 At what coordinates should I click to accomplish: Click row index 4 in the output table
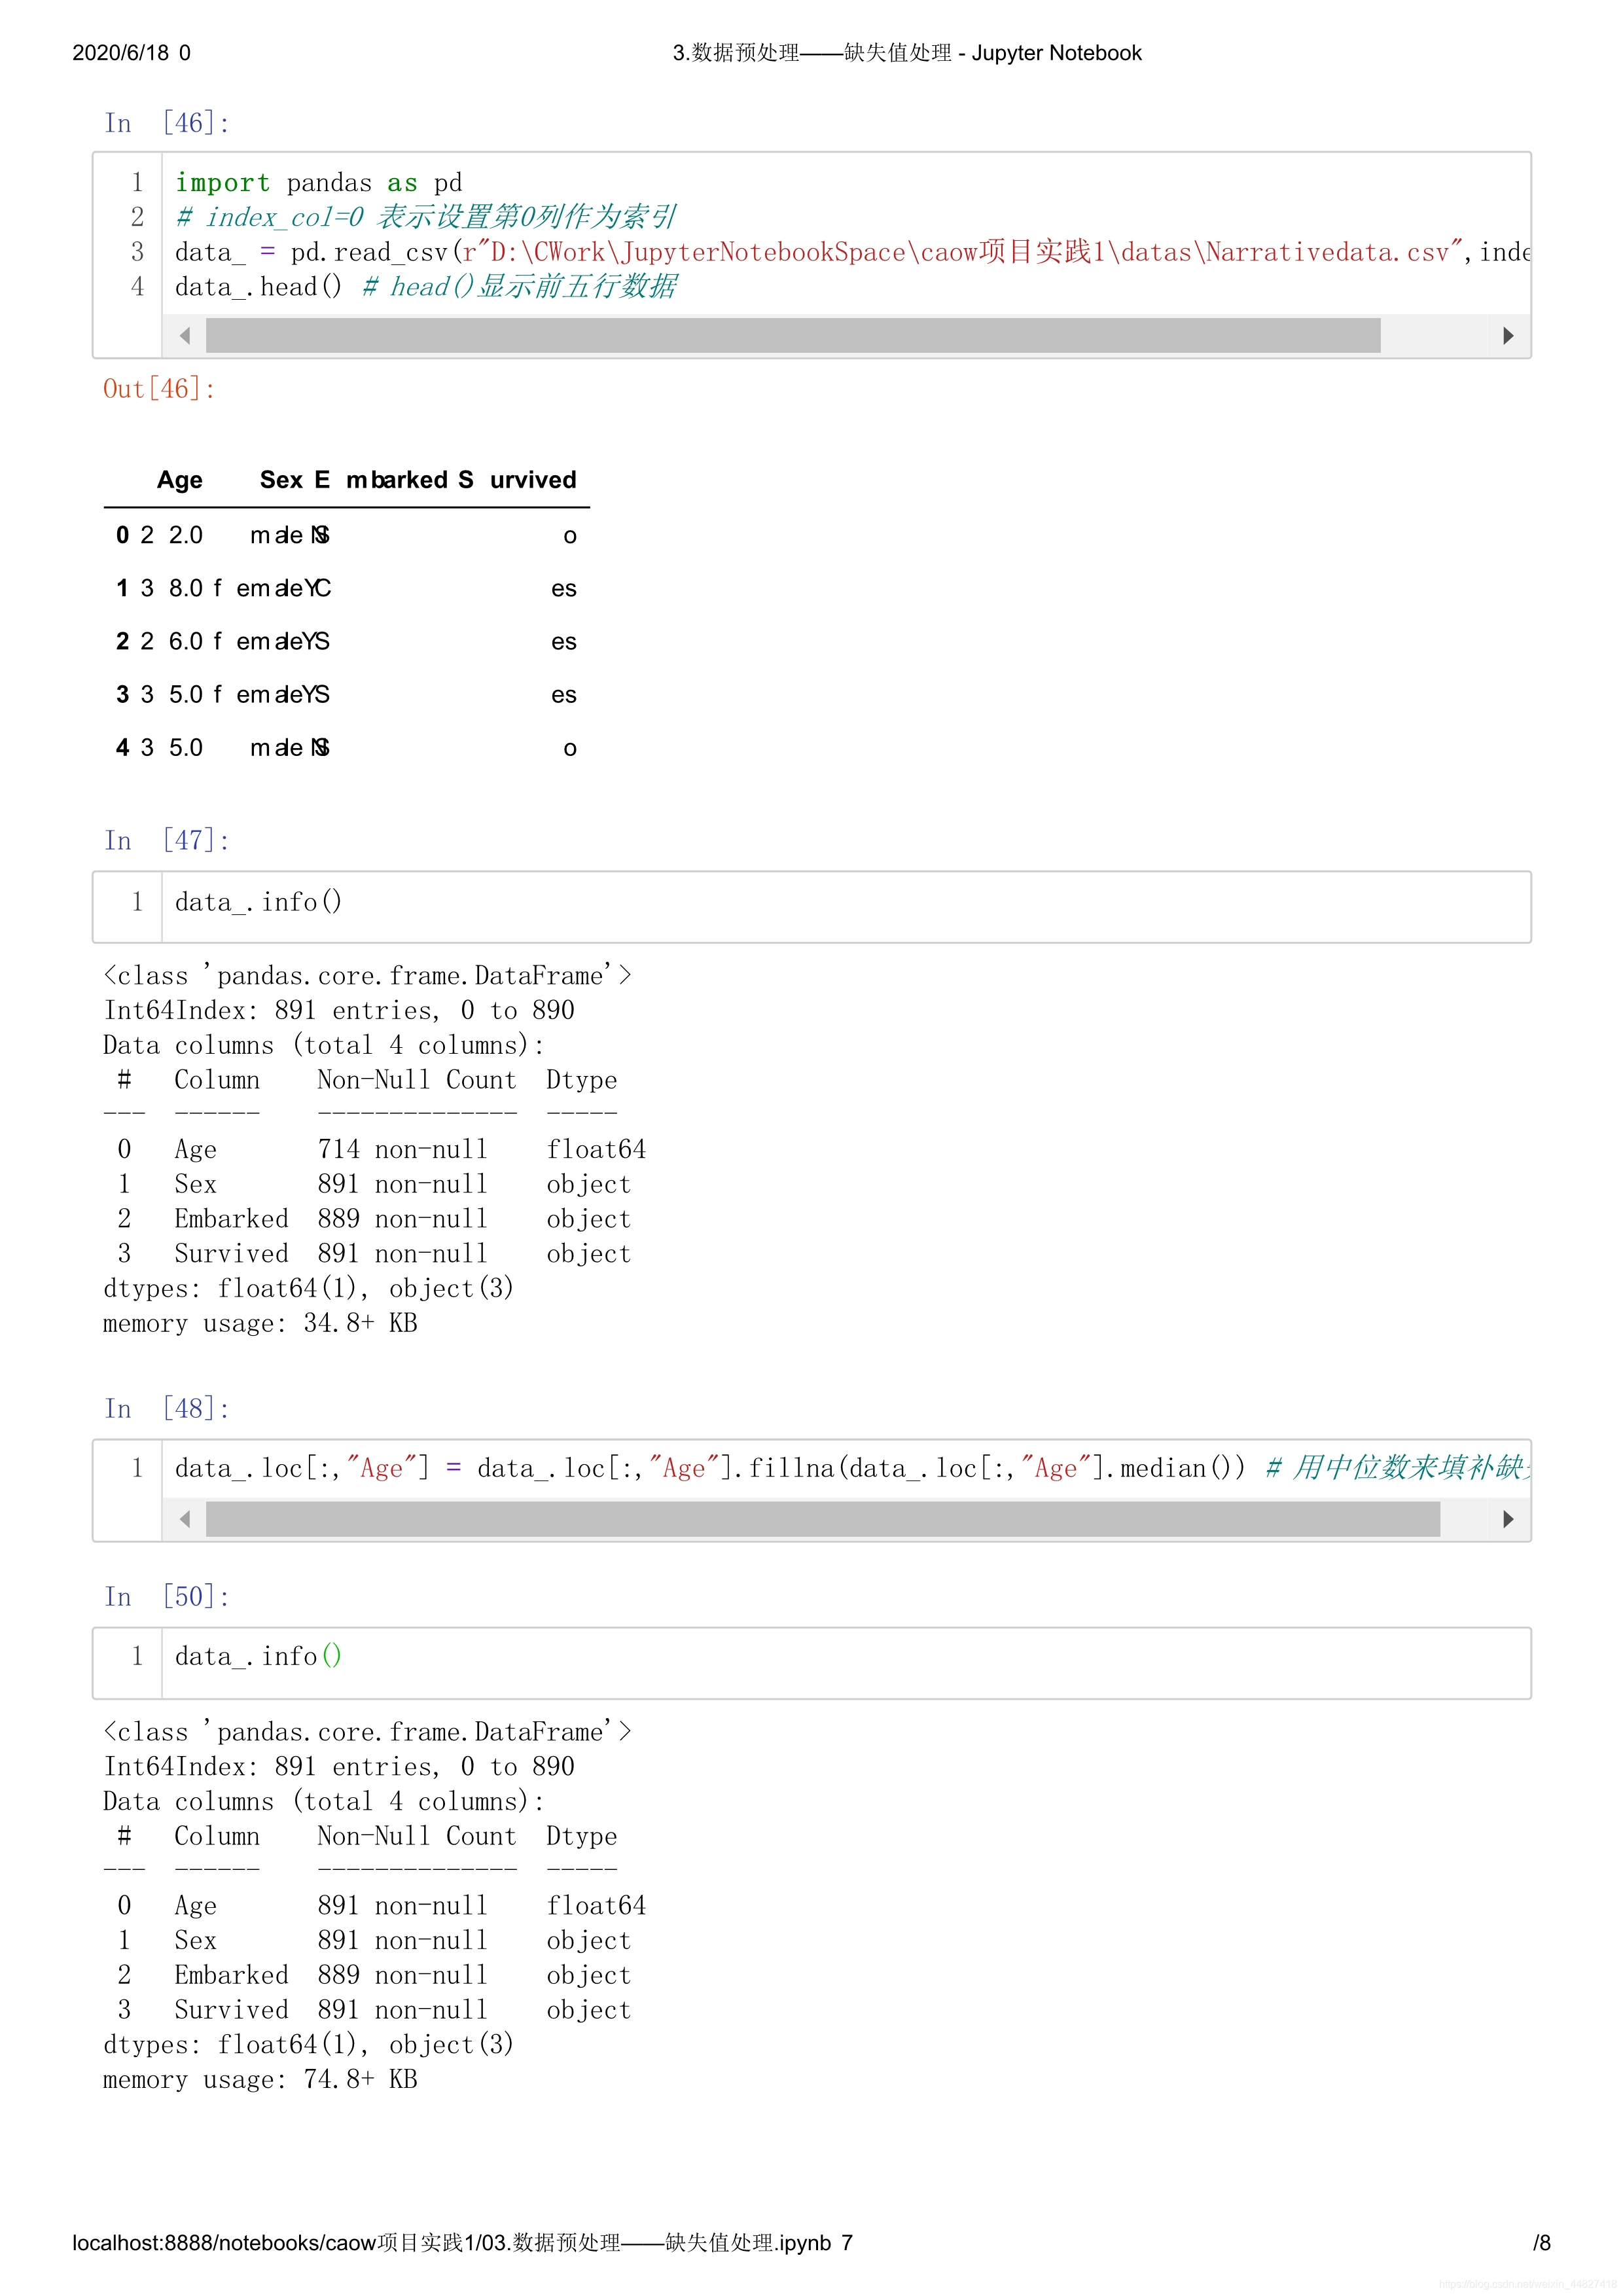point(122,748)
